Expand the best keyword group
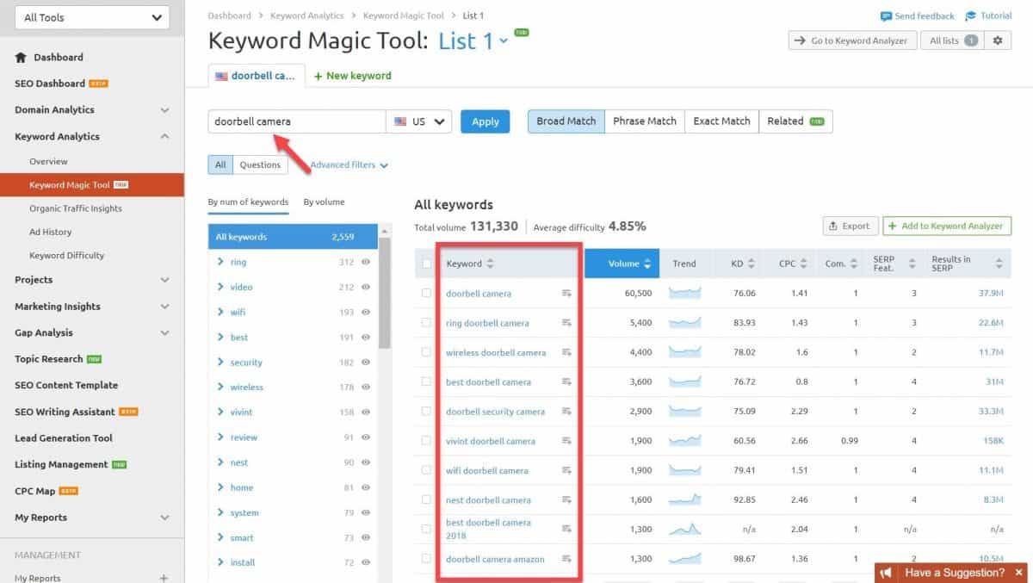 [220, 337]
